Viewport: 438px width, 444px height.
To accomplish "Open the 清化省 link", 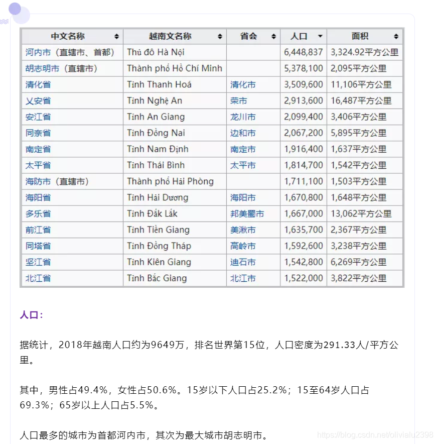I will (38, 85).
